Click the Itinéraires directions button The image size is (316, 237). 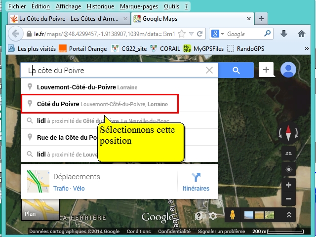(196, 181)
